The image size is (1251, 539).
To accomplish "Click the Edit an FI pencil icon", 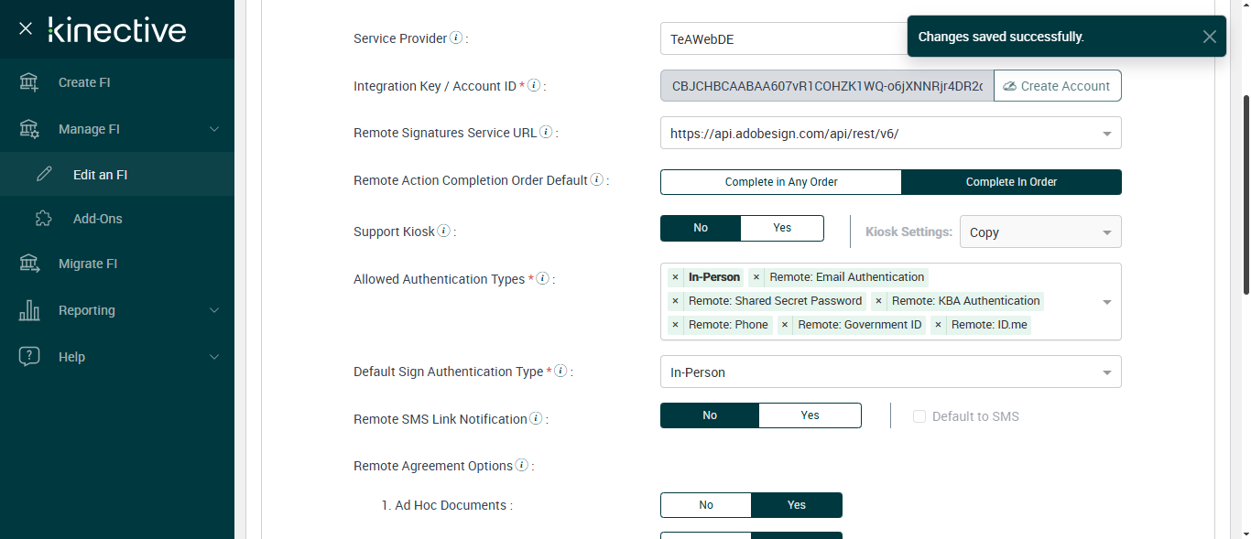I will tap(44, 175).
